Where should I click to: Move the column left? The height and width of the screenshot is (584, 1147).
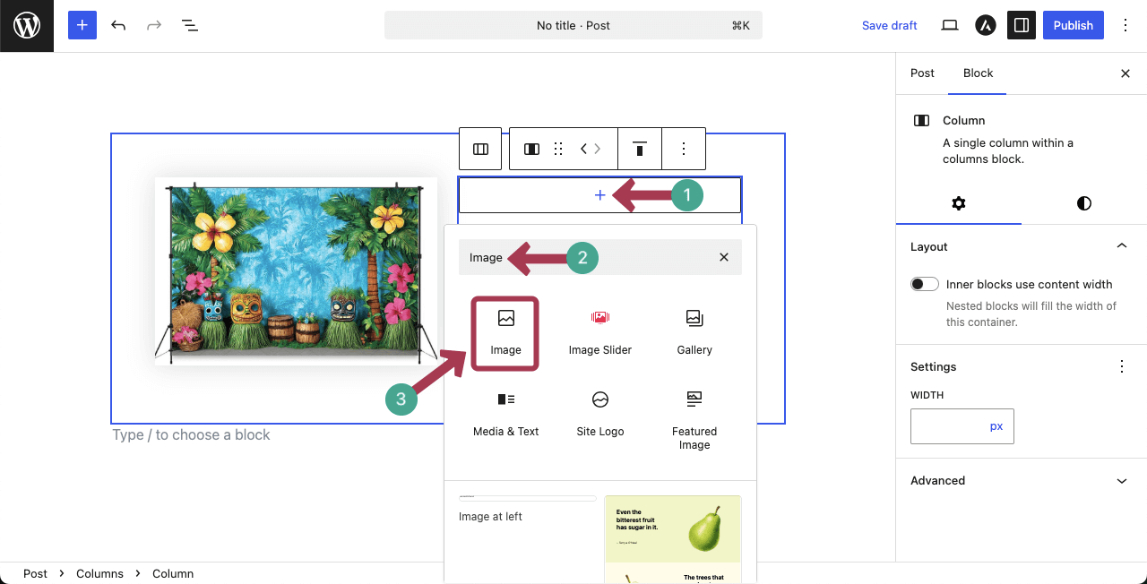click(583, 149)
